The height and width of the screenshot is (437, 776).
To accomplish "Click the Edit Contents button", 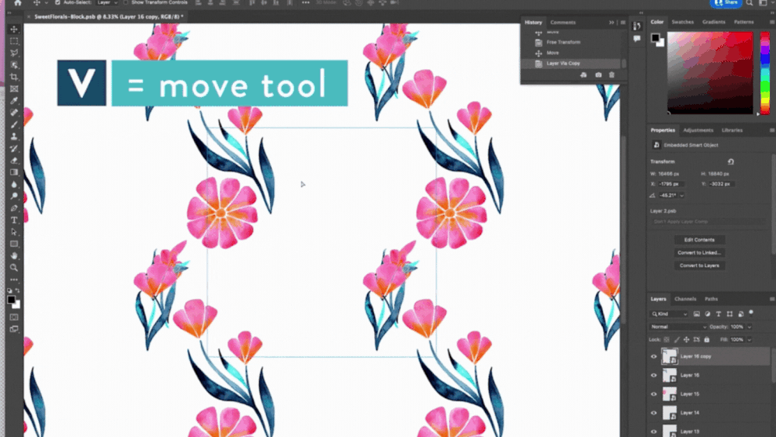I will (699, 240).
